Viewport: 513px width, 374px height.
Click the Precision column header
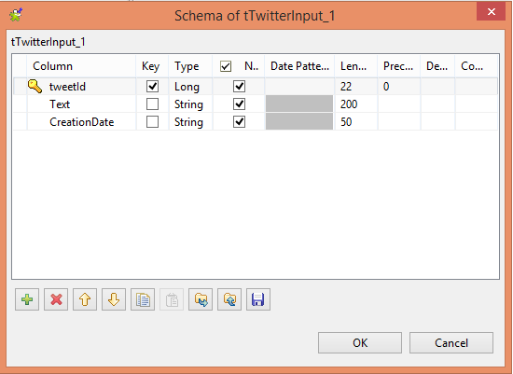pos(399,66)
